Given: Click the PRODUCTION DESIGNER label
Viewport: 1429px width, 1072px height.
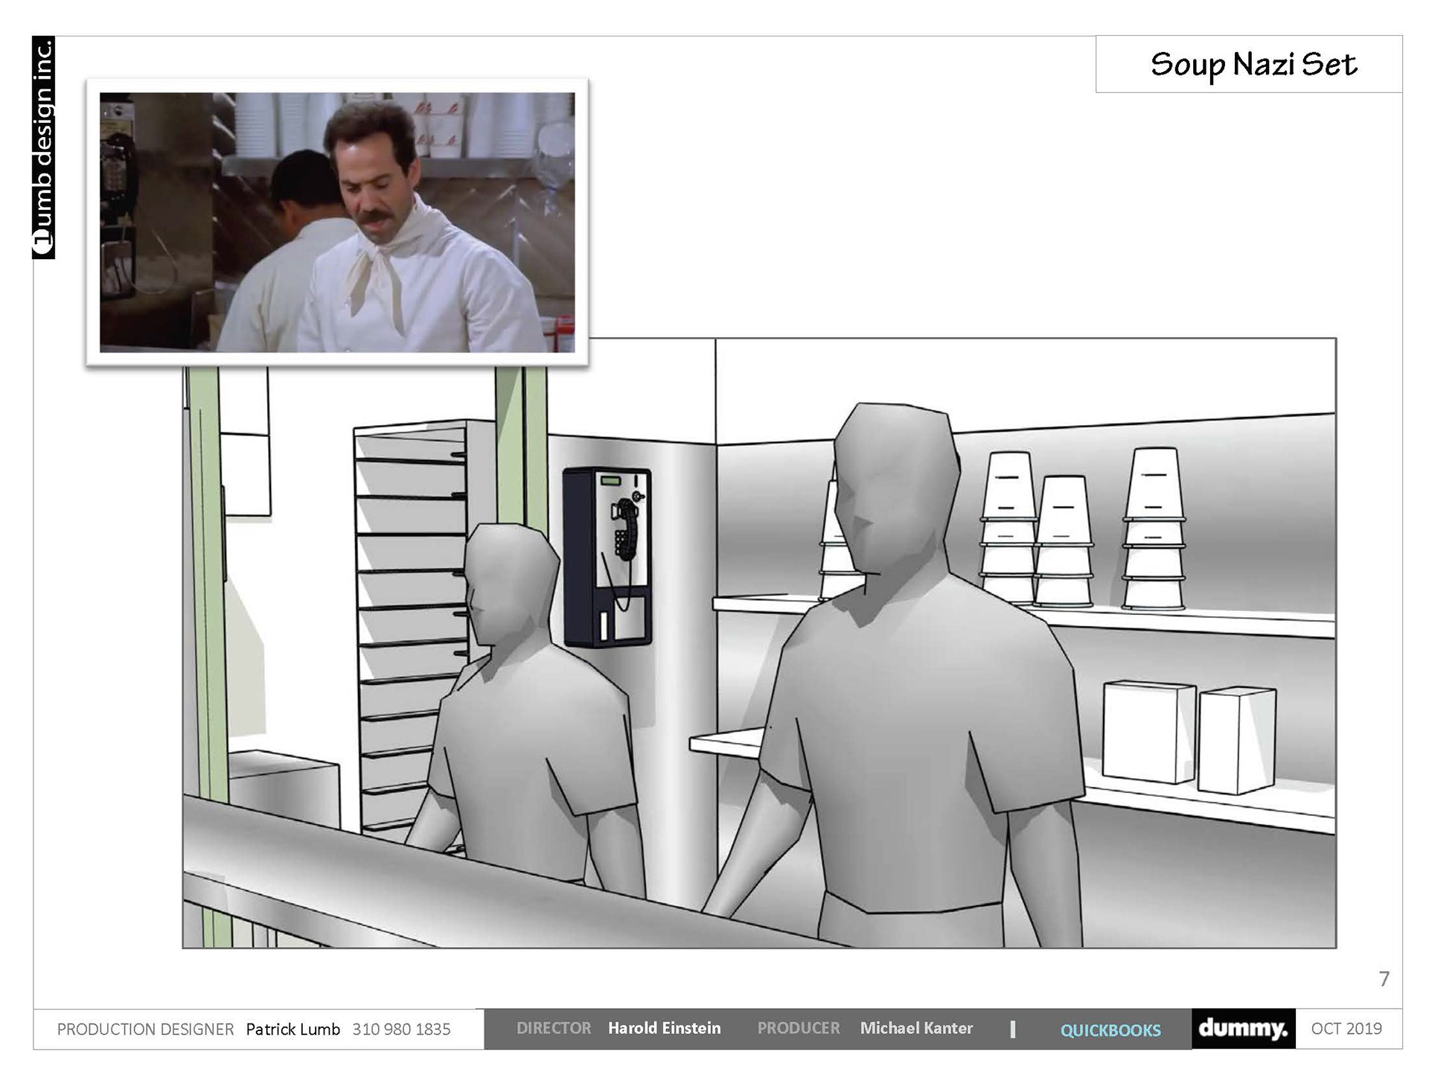Looking at the screenshot, I should (145, 1029).
